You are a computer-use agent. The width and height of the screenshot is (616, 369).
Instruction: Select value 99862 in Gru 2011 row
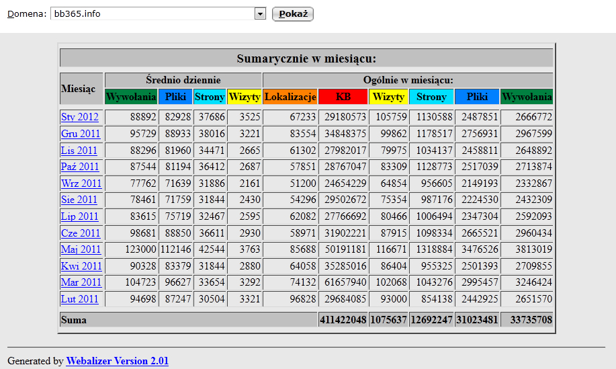(394, 134)
